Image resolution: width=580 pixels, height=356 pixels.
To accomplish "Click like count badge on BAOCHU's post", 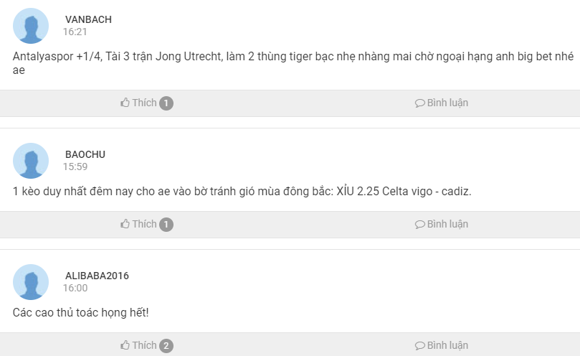I will 166,224.
